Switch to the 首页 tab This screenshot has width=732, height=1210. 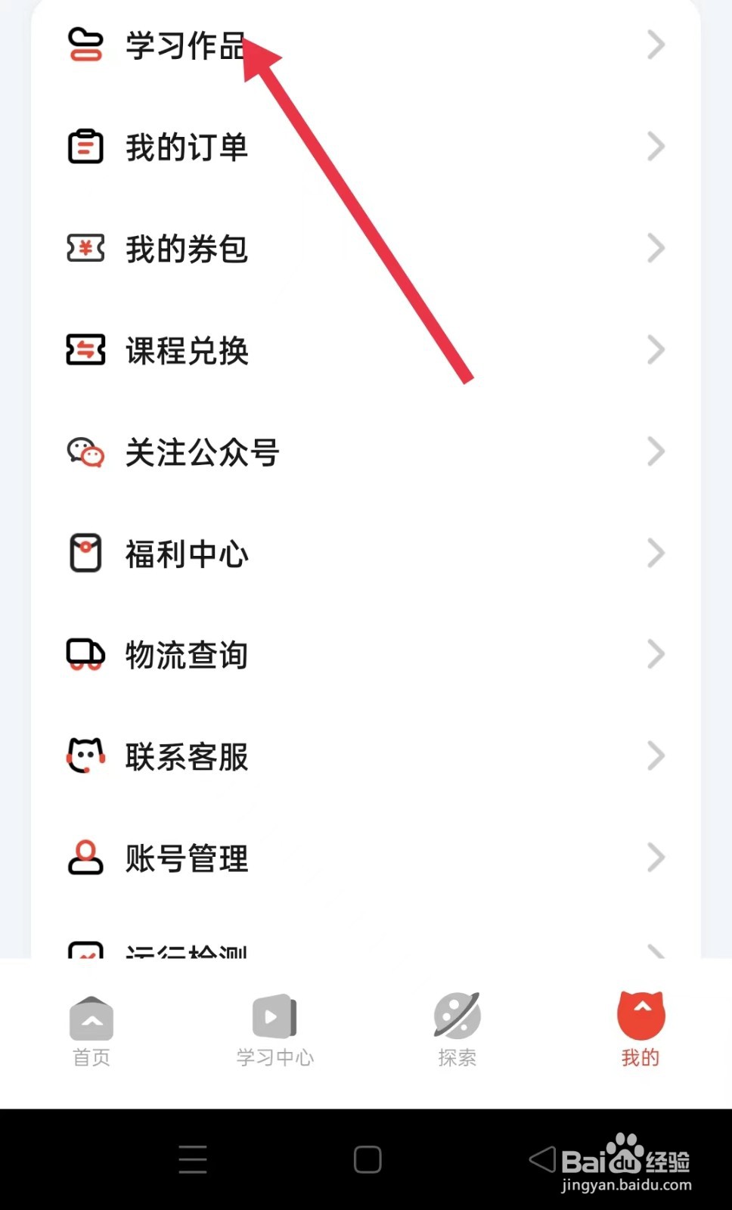tap(91, 1030)
